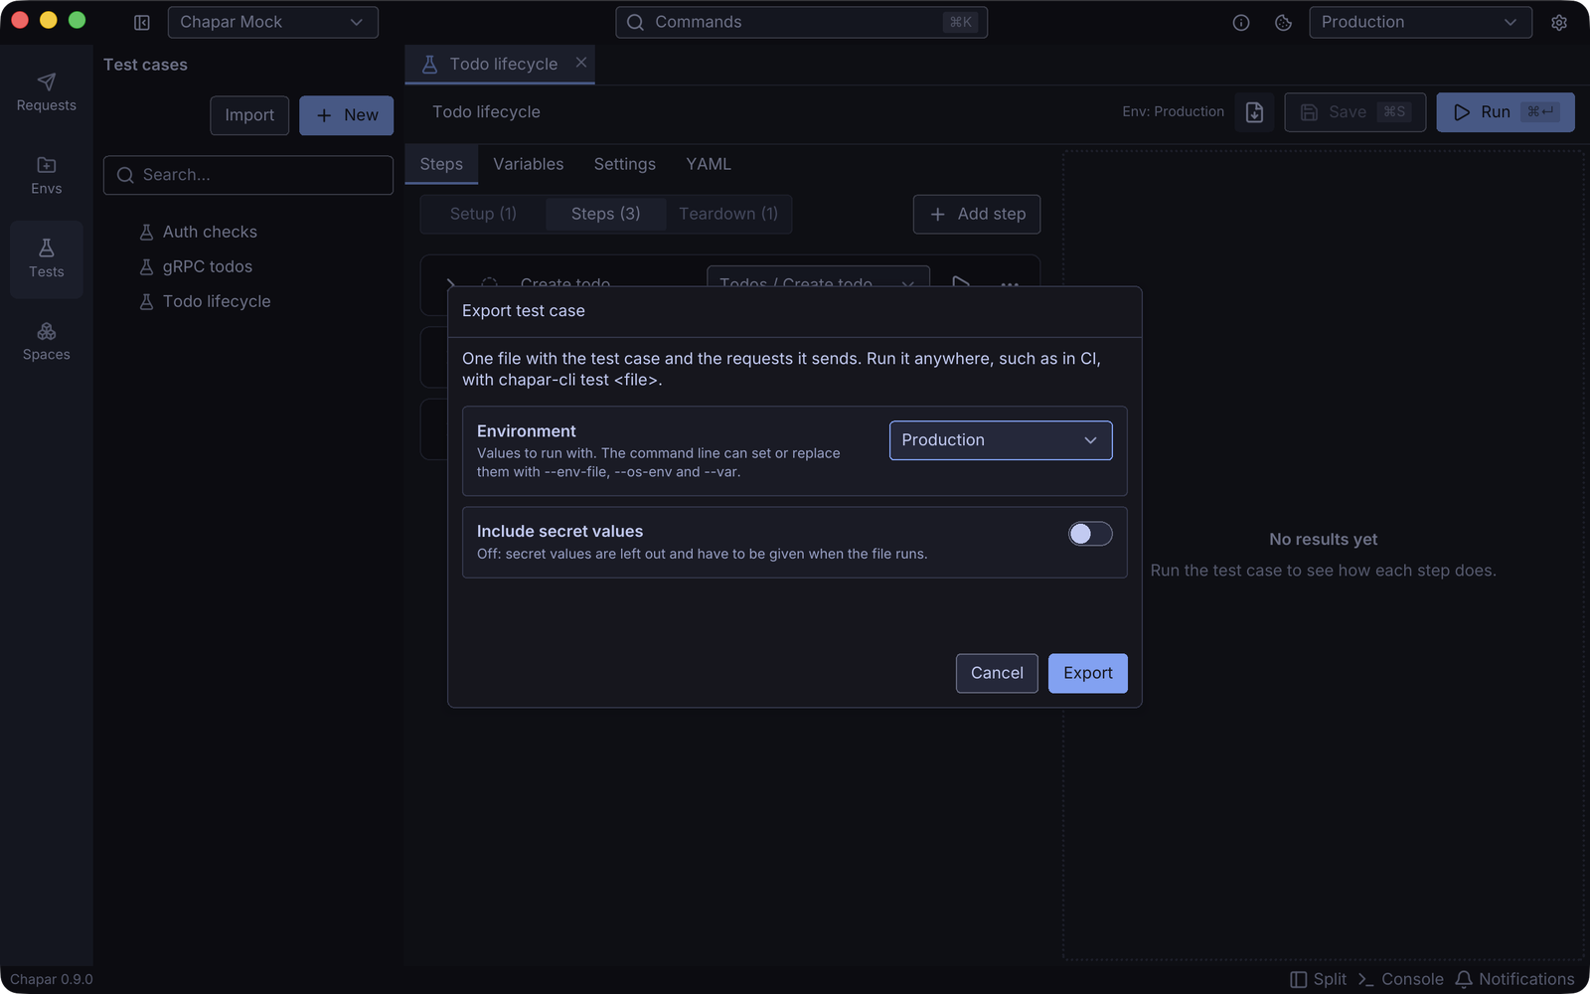This screenshot has width=1590, height=994.
Task: Open the Spaces sidebar section
Action: 46,342
